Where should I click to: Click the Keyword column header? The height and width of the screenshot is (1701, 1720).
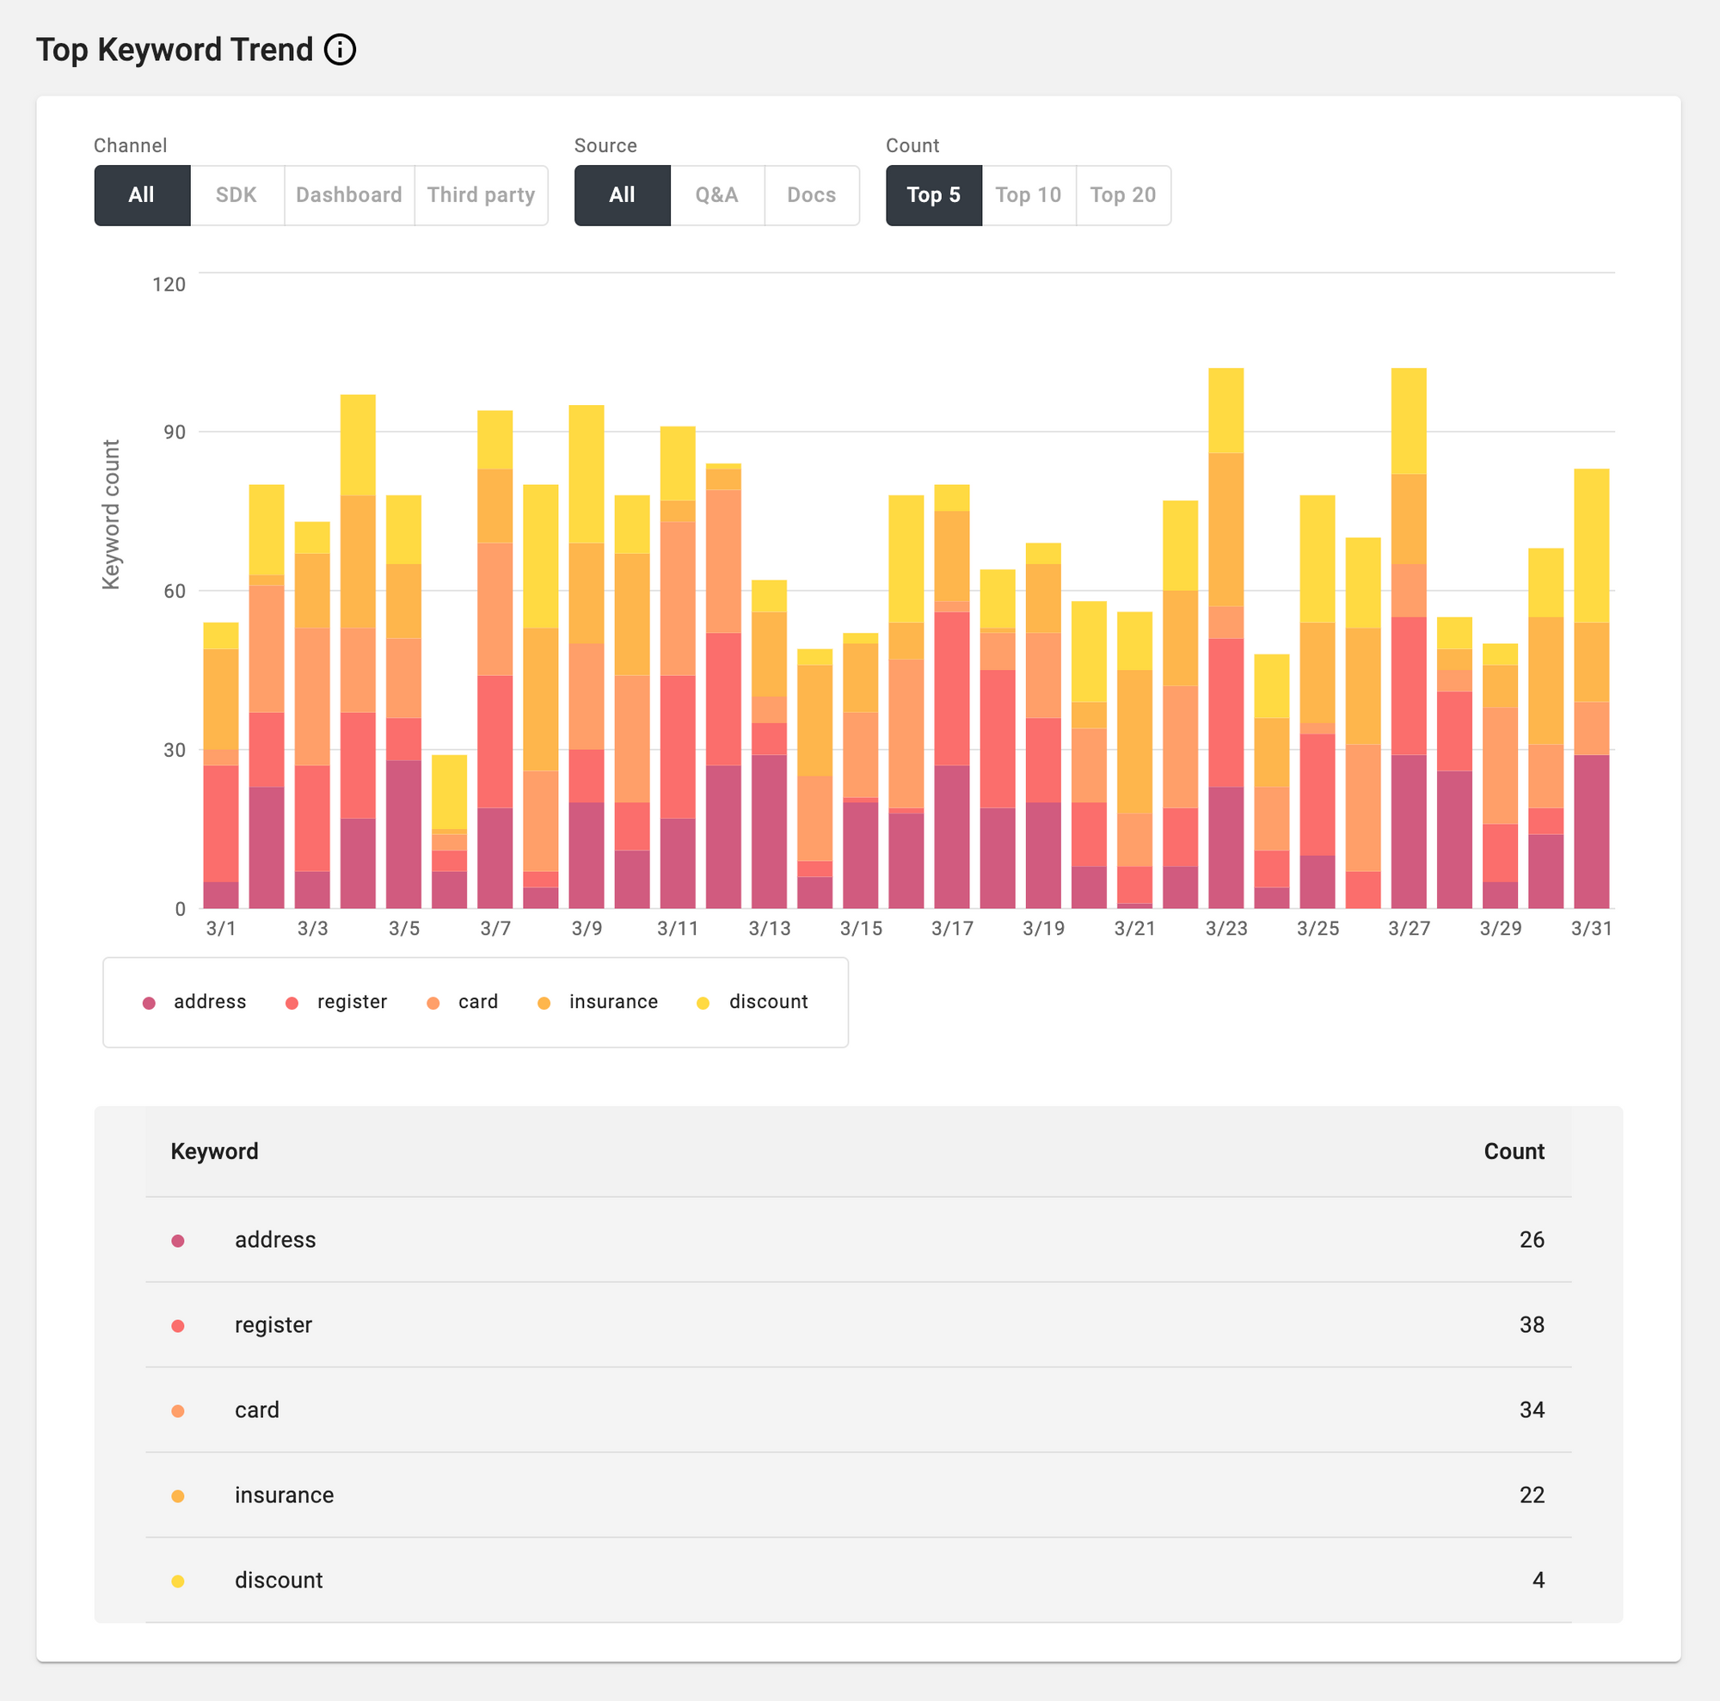pos(214,1151)
